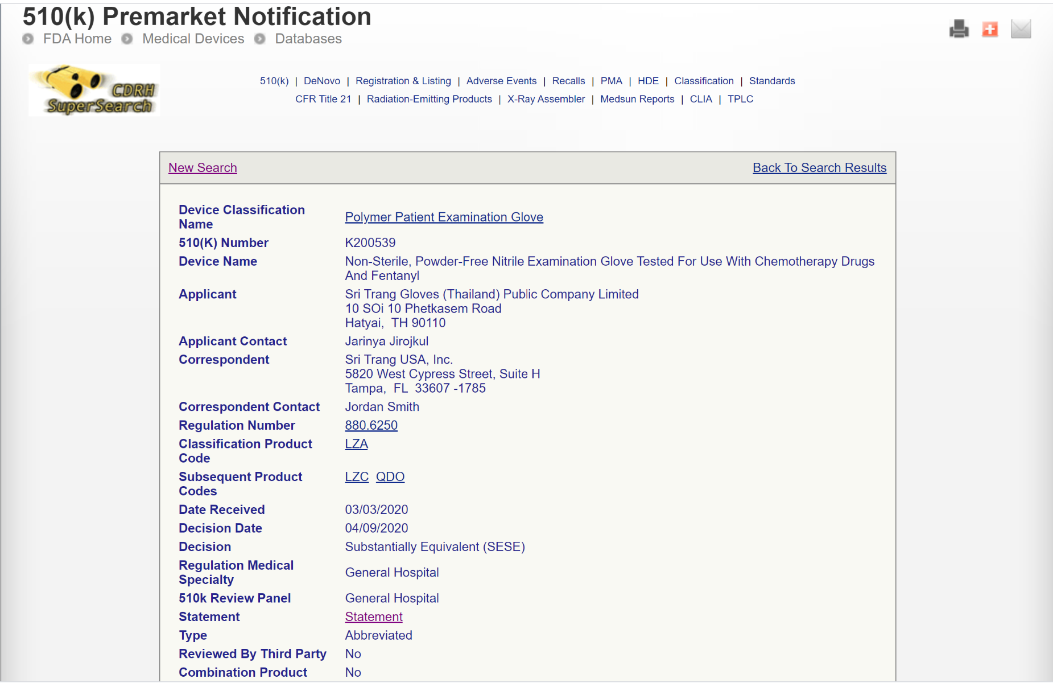Click the New Search link
This screenshot has height=683, width=1053.
click(x=203, y=168)
